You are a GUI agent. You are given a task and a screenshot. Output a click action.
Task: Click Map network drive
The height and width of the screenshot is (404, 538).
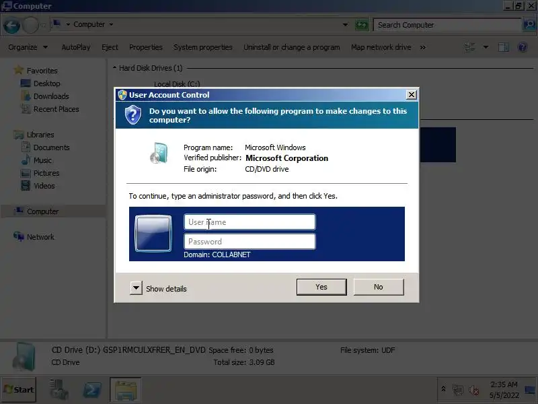point(381,47)
